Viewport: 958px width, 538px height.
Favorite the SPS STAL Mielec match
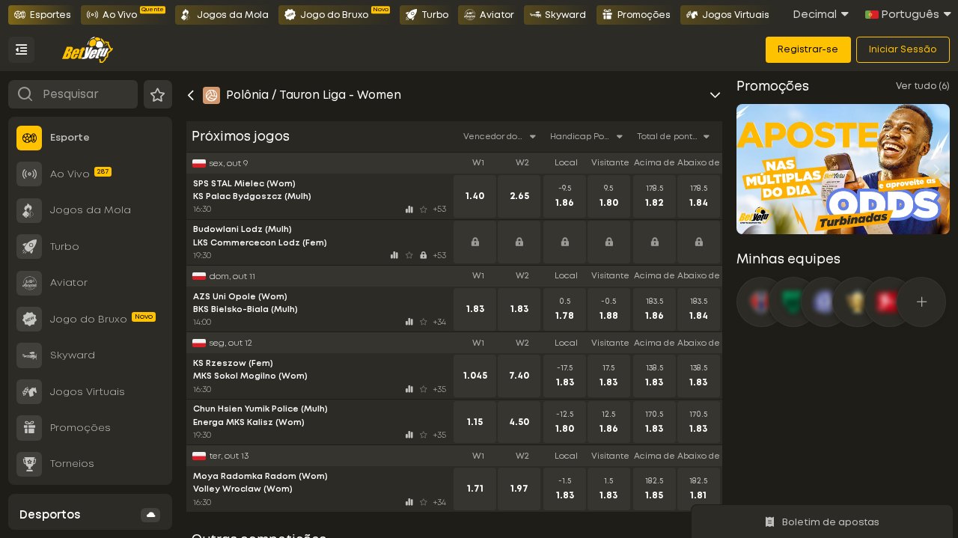point(424,210)
